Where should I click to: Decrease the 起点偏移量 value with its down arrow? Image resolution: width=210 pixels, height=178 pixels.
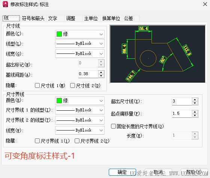pos(195,116)
